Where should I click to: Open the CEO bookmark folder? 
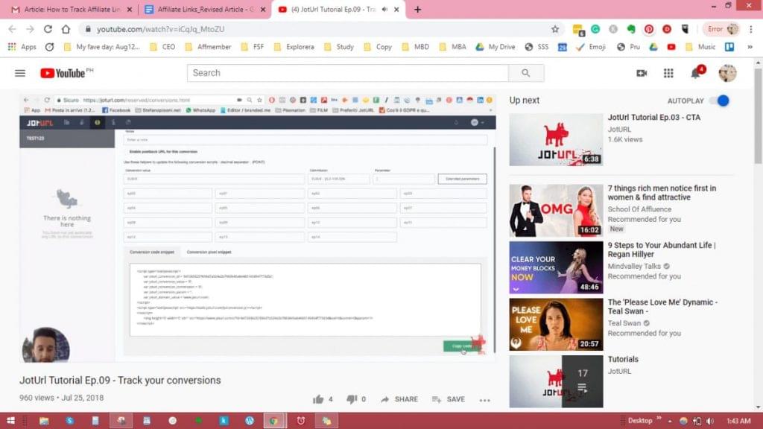(163, 47)
